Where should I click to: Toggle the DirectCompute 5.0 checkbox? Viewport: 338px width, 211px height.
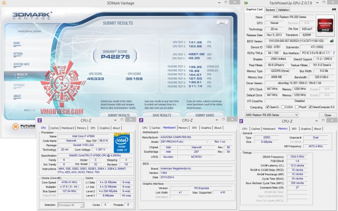click(310, 107)
